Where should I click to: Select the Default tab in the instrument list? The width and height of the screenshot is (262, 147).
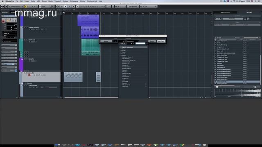tap(123, 44)
